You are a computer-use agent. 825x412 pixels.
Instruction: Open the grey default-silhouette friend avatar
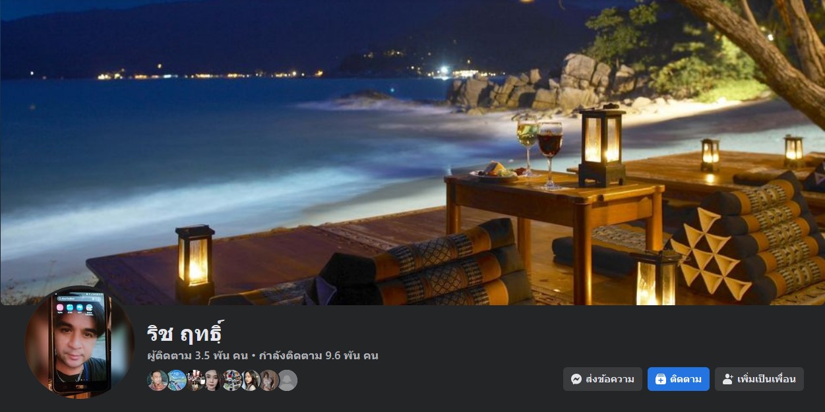click(287, 380)
